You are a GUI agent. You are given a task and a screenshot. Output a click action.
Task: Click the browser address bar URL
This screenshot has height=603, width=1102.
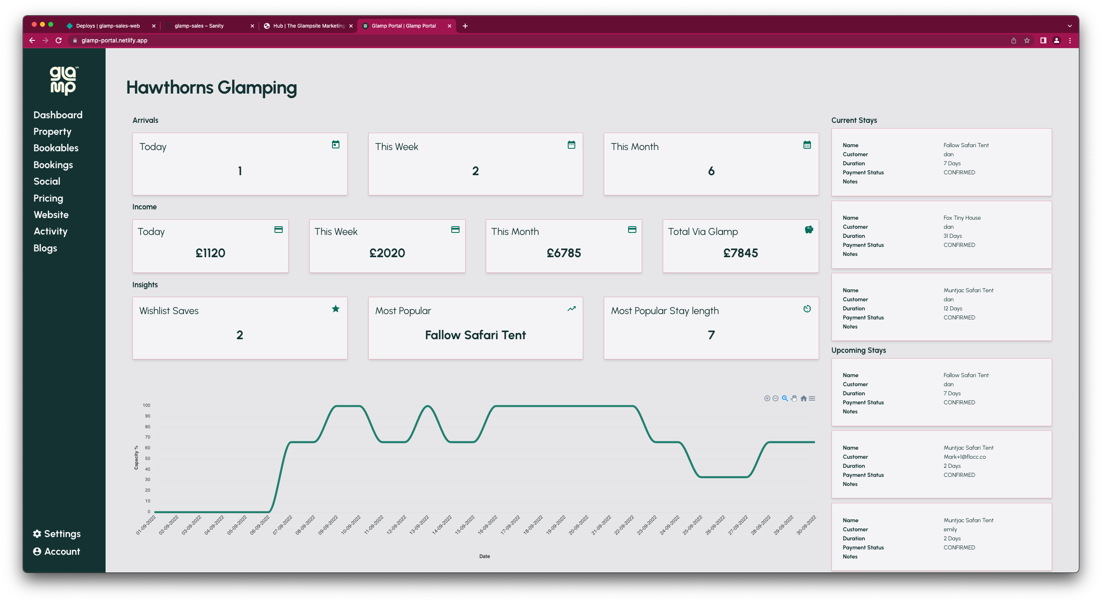114,40
